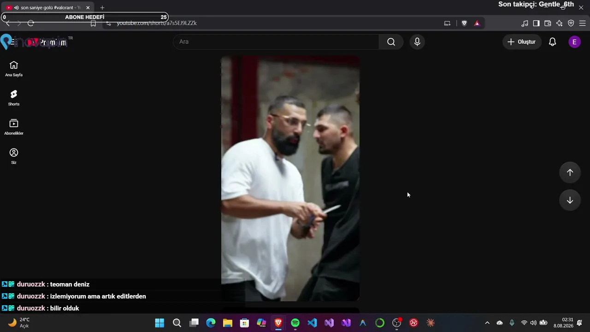Open 'Shorts' from the sidebar
Screen dimensions: 590x332
(14, 98)
